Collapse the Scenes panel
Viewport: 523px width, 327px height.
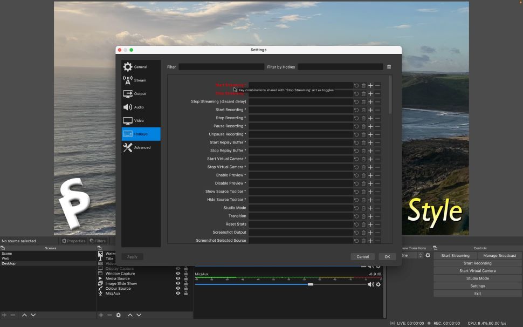pyautogui.click(x=3, y=248)
